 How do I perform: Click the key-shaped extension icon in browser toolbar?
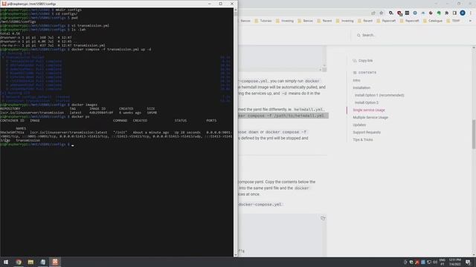[x=391, y=13]
